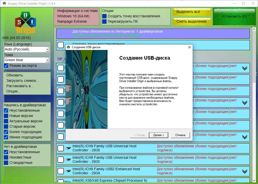Click the icon in the Создание USB-диска title bar
The width and height of the screenshot is (258, 184).
tap(68, 47)
